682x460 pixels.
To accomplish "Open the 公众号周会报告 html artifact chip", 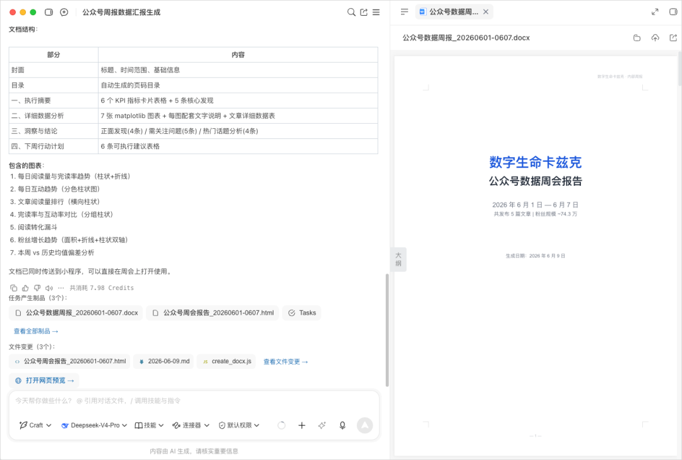I will point(213,313).
